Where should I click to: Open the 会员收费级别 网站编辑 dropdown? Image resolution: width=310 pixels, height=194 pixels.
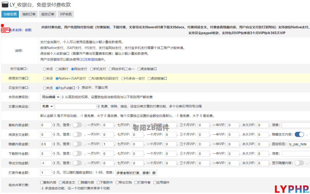[50, 97]
